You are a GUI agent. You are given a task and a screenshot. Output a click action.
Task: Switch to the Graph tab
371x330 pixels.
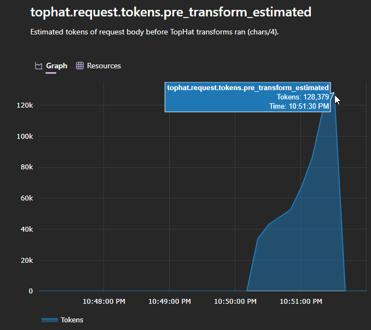56,66
